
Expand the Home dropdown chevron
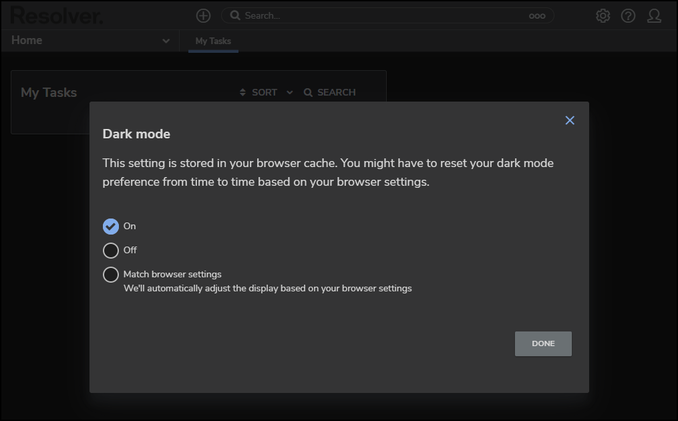click(x=166, y=41)
